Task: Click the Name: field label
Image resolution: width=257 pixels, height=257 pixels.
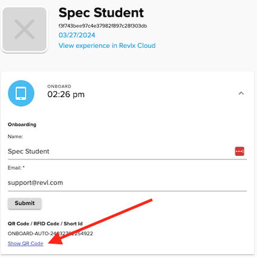Action: tap(15, 136)
